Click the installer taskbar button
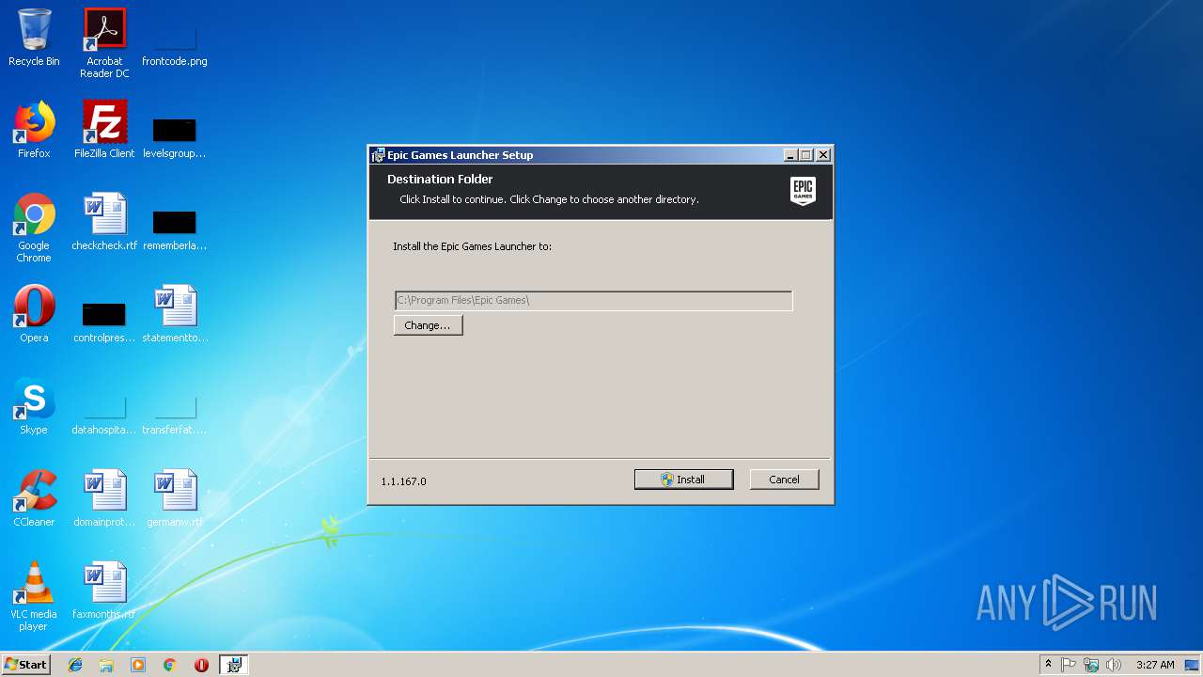 pos(234,665)
